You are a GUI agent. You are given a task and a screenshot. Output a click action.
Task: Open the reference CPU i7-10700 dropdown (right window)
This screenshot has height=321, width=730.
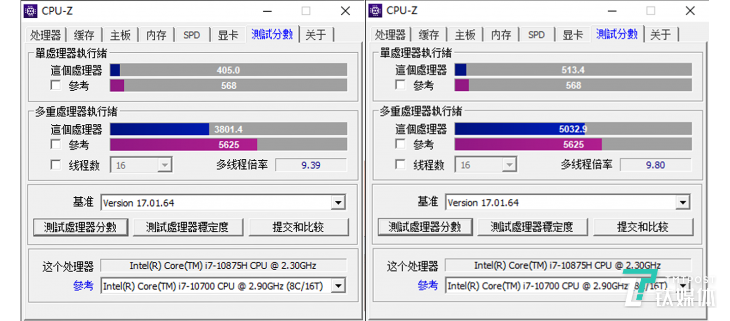[682, 286]
